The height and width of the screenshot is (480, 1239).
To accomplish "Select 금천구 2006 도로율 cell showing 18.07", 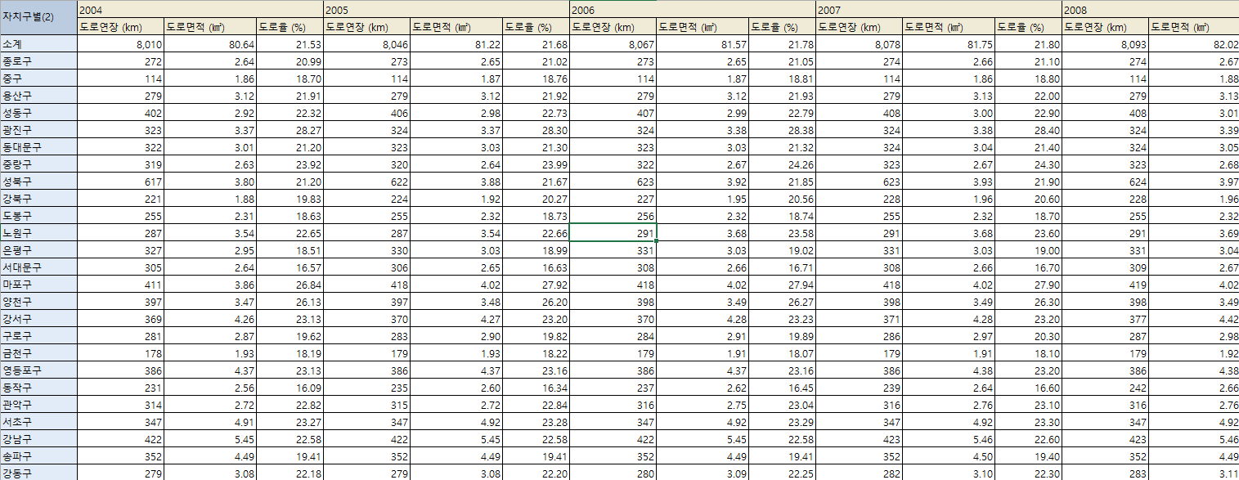I will [x=782, y=353].
